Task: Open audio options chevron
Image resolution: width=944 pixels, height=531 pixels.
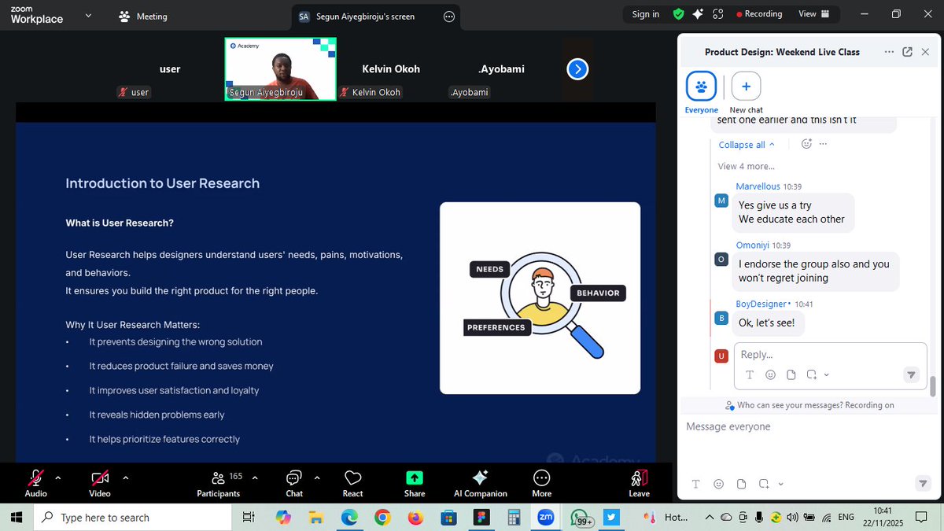Action: coord(57,477)
